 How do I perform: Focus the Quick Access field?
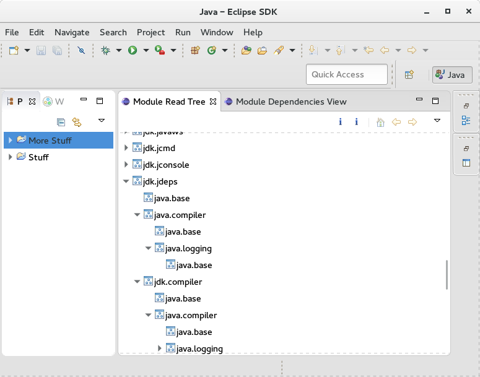[x=347, y=74]
